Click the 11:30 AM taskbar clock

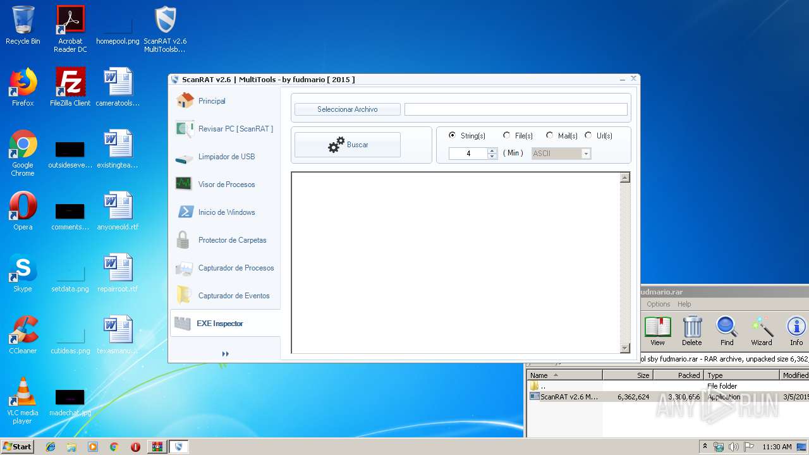pos(777,447)
